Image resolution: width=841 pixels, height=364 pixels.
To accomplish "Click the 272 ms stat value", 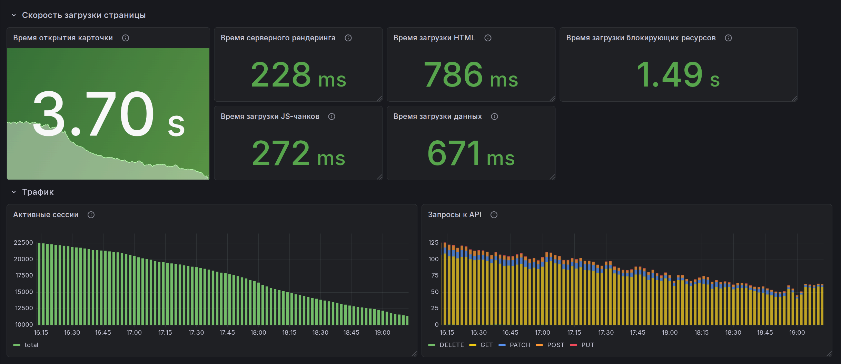I will coord(298,153).
